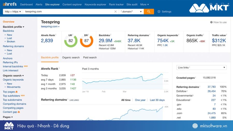This screenshot has height=131, width=233.
Task: Click the 37.8K referring domains value
Action: tap(134, 40)
